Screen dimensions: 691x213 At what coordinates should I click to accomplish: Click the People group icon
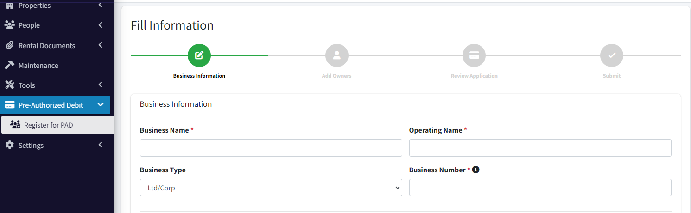10,25
